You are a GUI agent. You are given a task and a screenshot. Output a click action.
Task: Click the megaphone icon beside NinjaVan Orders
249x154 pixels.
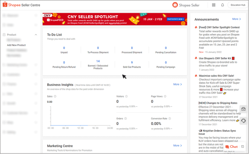(x=200, y=131)
